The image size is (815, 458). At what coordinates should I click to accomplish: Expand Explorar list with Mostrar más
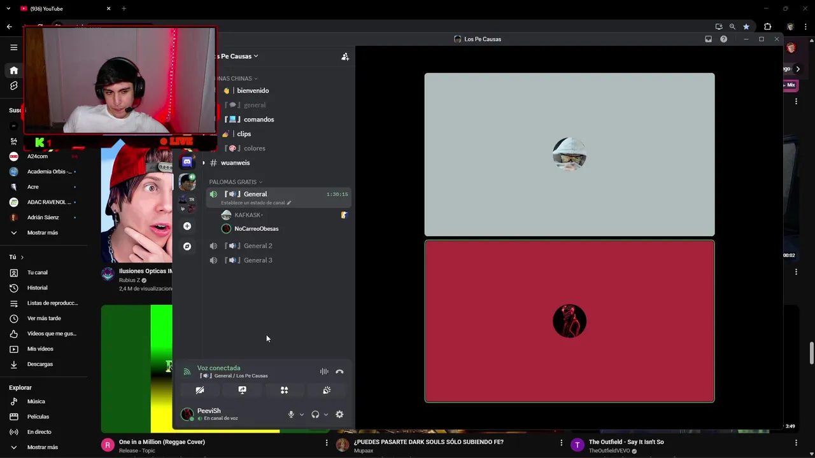(43, 447)
